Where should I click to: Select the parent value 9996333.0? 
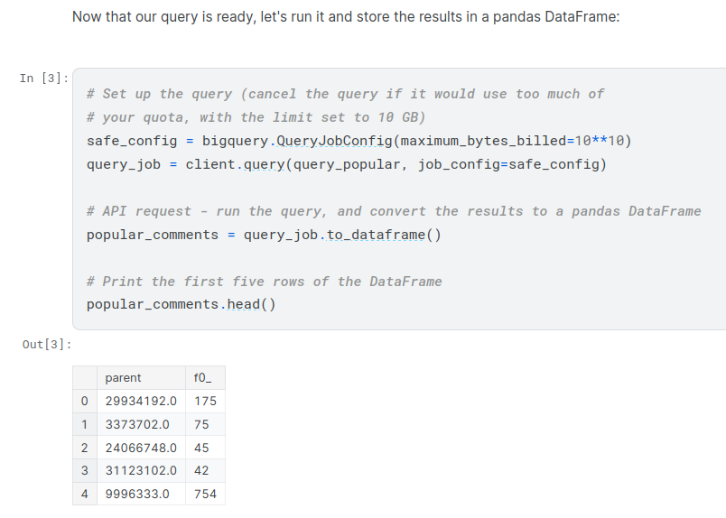point(137,494)
